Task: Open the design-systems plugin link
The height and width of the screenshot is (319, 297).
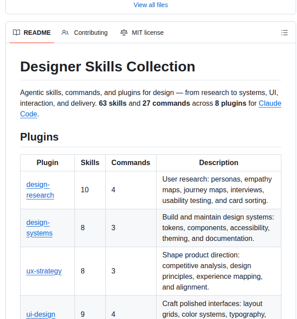Action: [x=39, y=228]
